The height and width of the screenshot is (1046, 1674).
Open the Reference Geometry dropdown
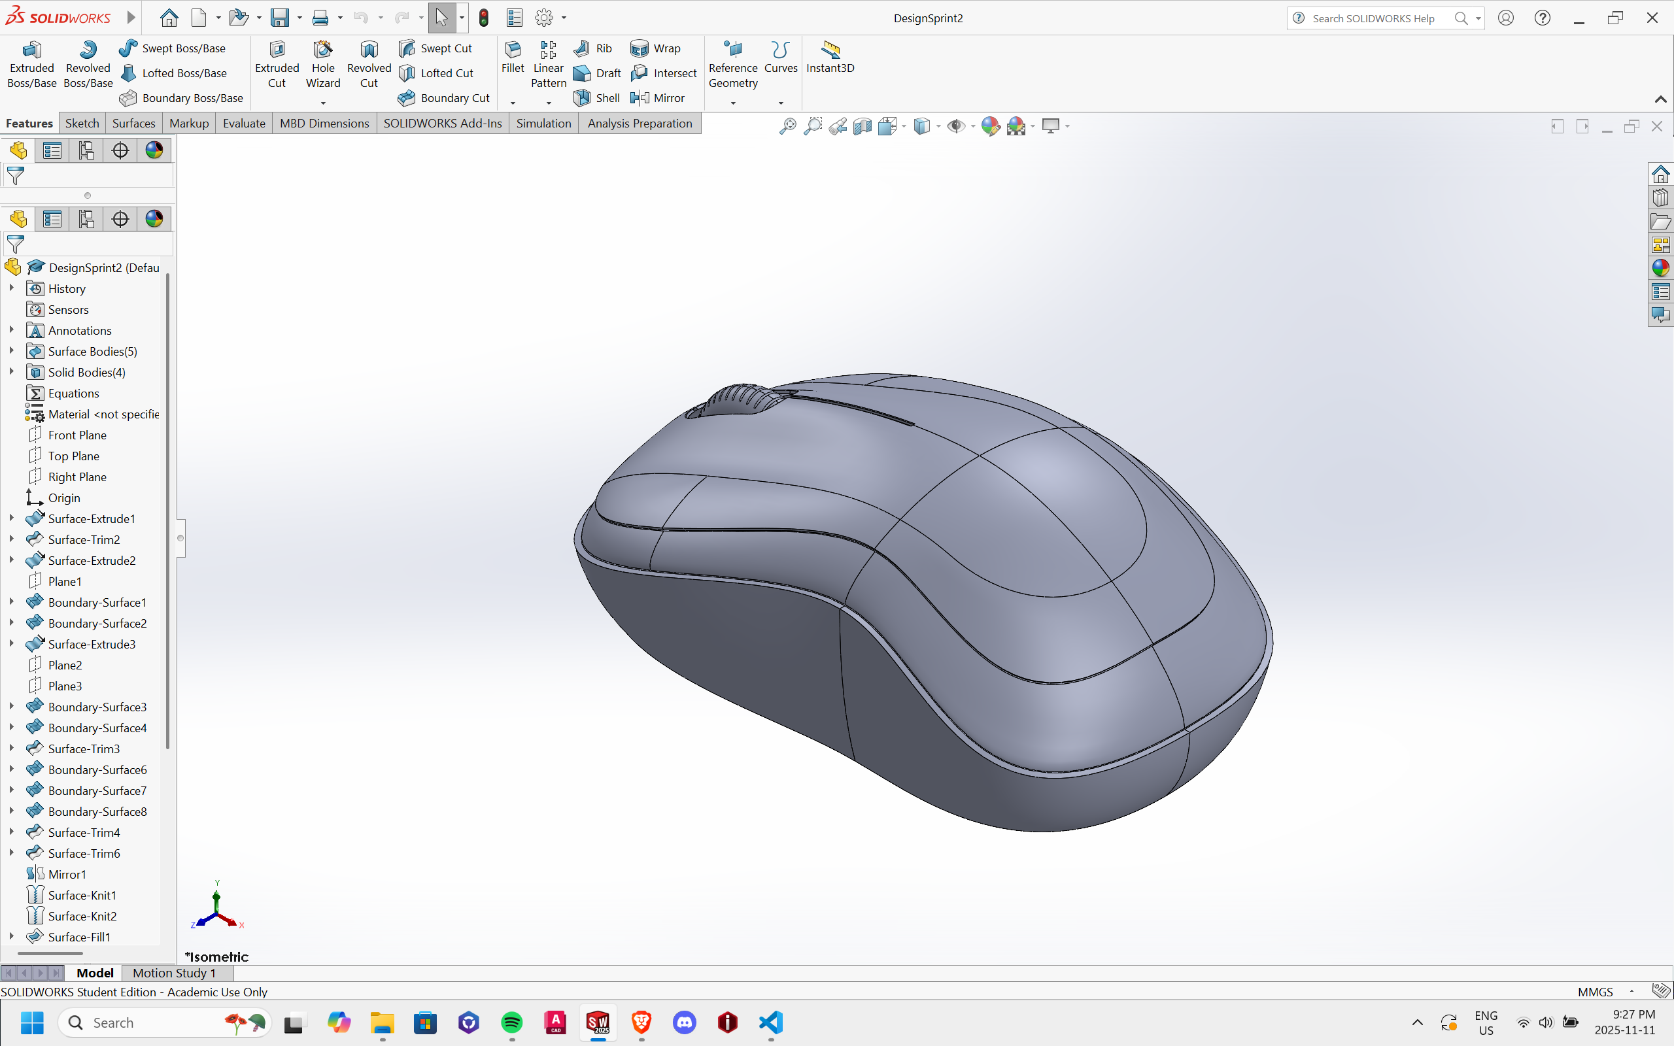point(732,103)
